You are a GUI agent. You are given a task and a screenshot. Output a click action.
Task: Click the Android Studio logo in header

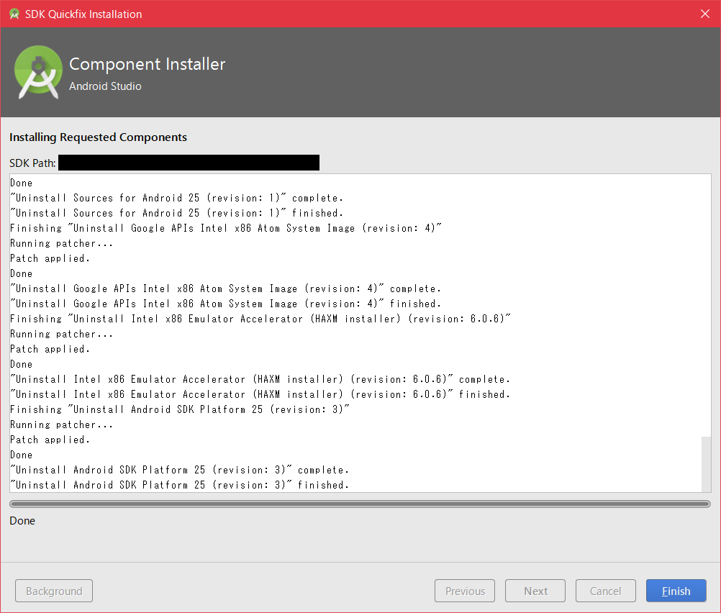tap(39, 72)
